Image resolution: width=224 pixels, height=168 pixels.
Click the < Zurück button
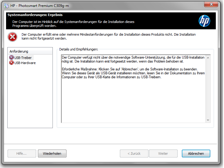tap(134, 153)
